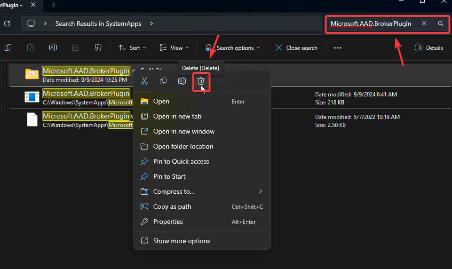This screenshot has width=452, height=269.
Task: Choose Copy as path menu entry
Action: click(x=172, y=206)
